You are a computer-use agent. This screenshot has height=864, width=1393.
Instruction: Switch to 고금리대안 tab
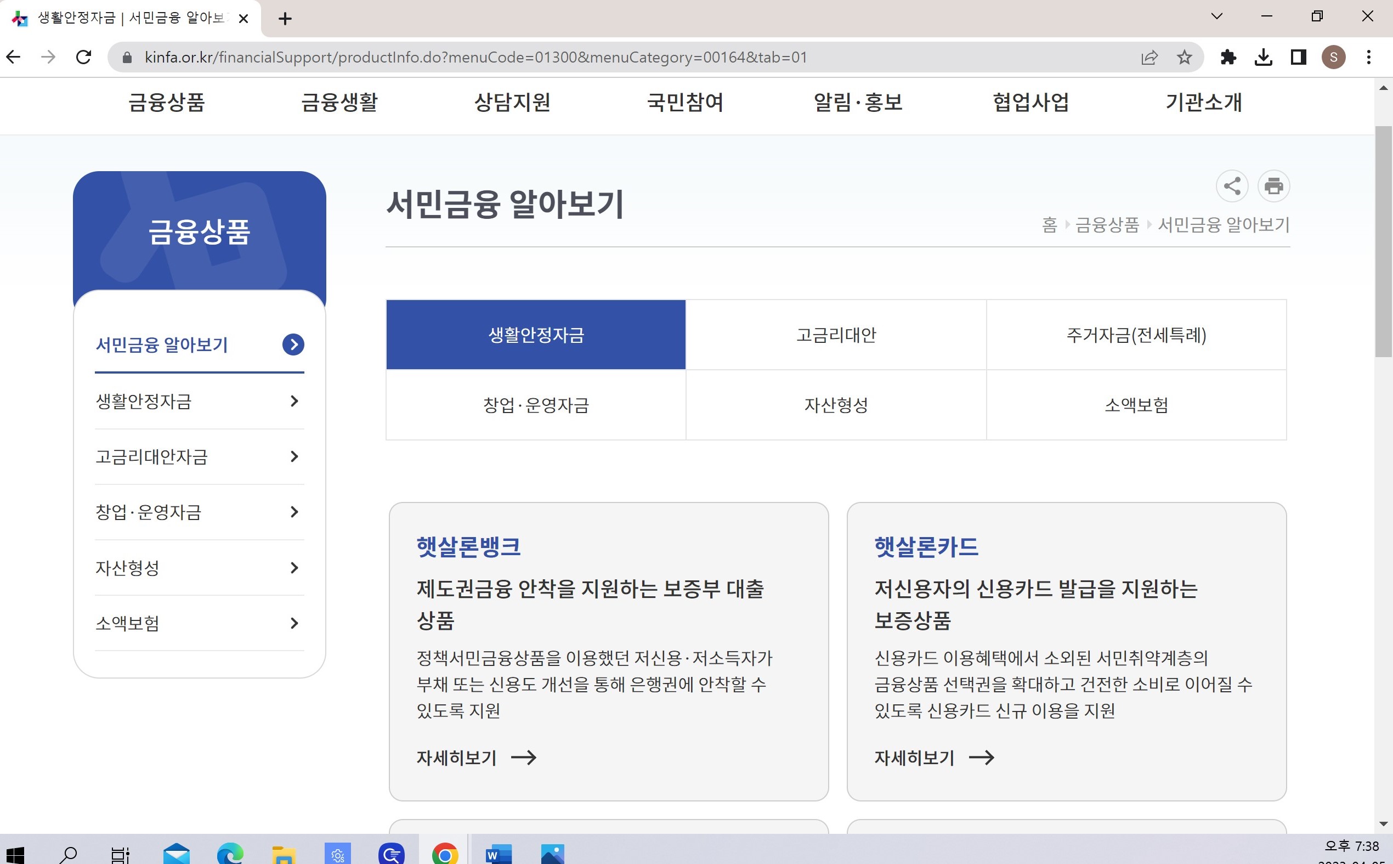836,335
